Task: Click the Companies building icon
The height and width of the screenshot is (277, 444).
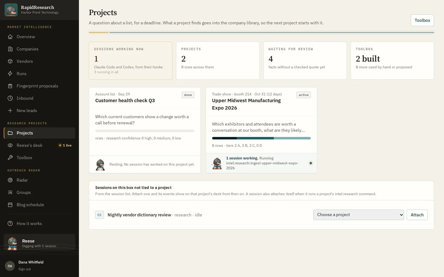Action: pos(10,49)
